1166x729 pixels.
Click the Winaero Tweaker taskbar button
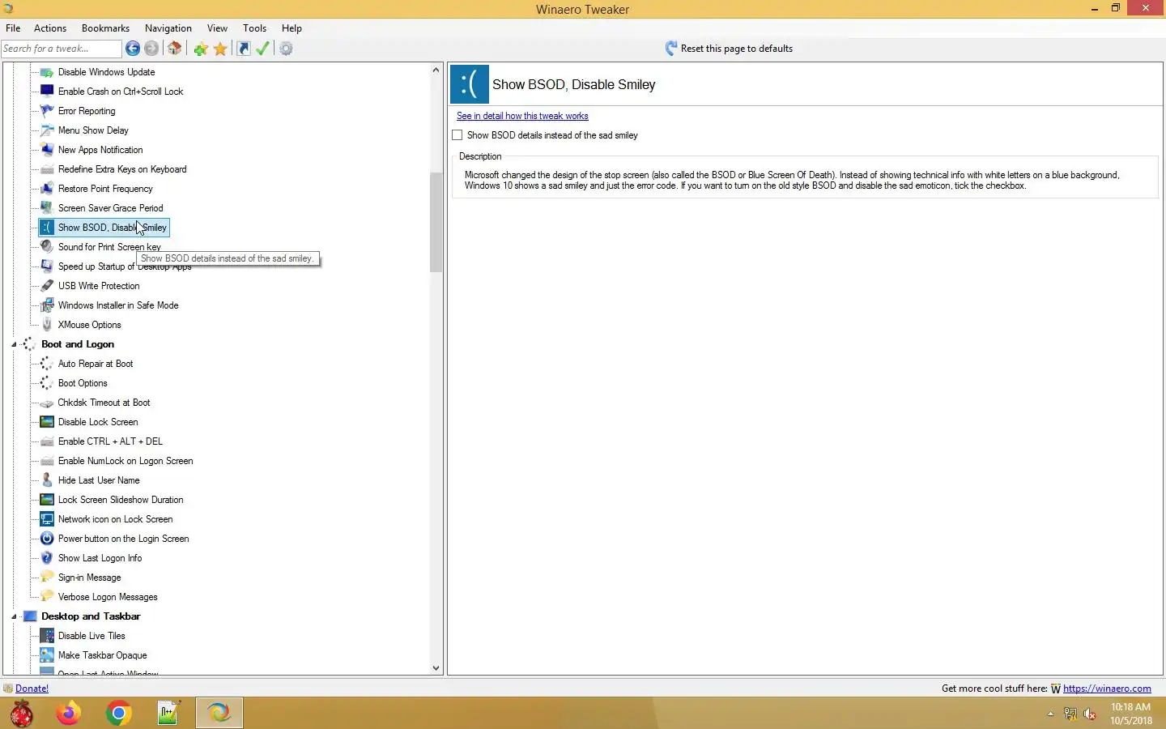219,713
